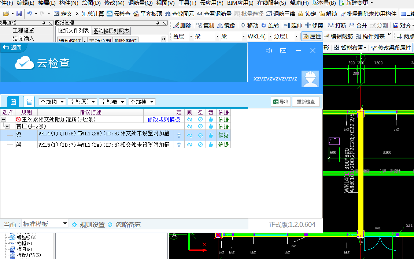414x259 pixels.
Task: Open the 云应用(Y) menu
Action: click(x=212, y=3)
